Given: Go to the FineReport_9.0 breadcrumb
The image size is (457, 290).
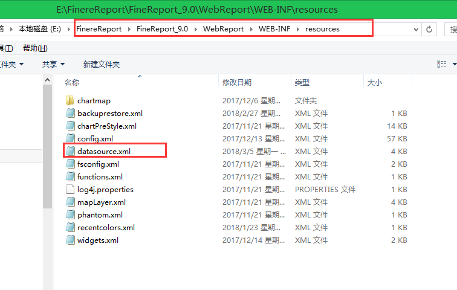Looking at the screenshot, I should click(163, 29).
